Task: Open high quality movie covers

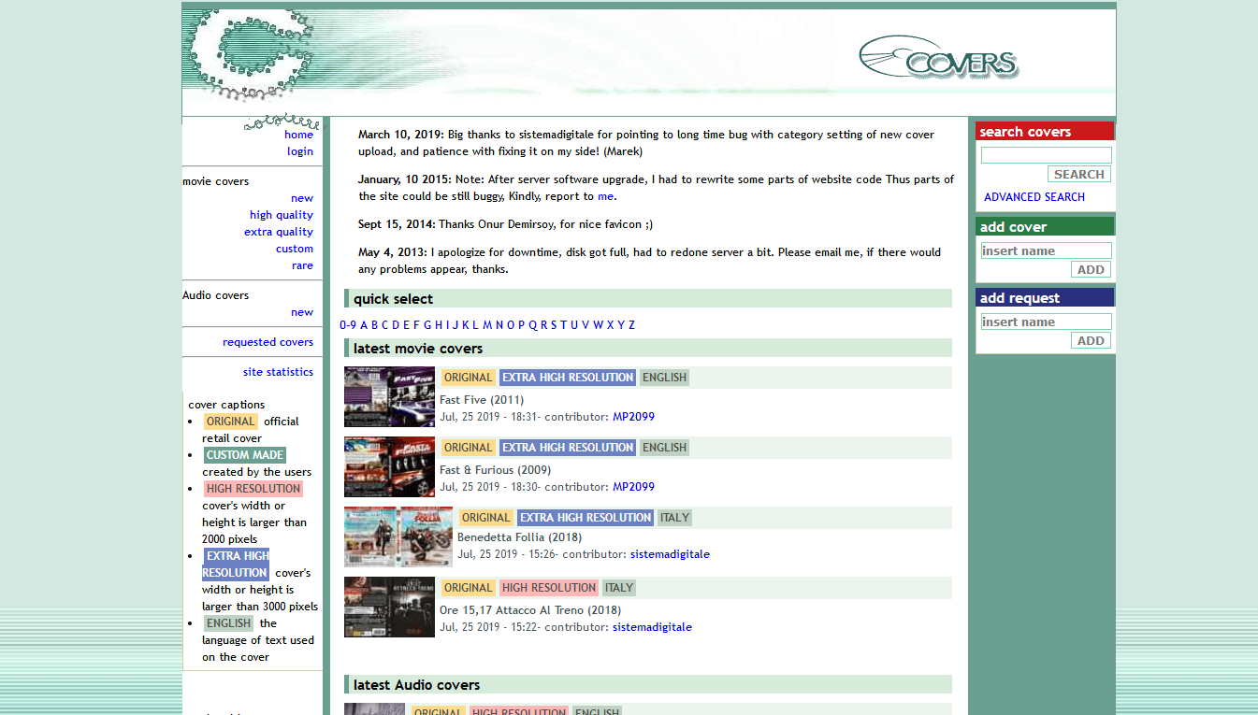Action: point(282,215)
